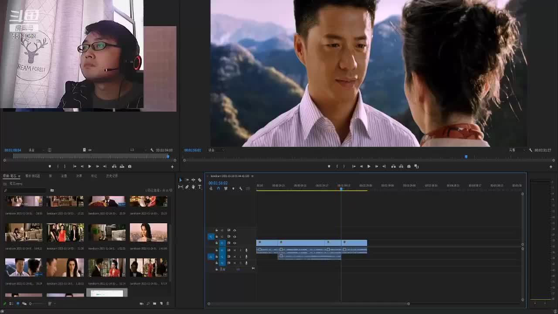Open the 效果 Effects panel tab
The height and width of the screenshot is (314, 558).
pos(79,176)
